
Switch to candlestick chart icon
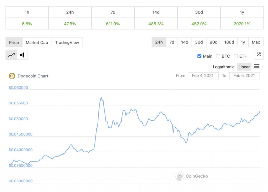(x=22, y=55)
